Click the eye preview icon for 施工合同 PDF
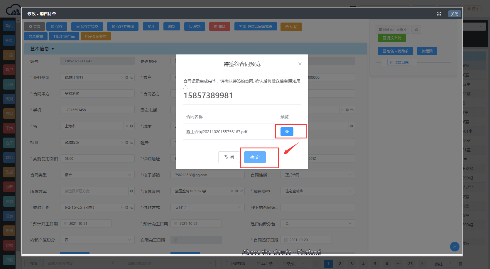Screen dimensions: 490x269 pyautogui.click(x=287, y=132)
